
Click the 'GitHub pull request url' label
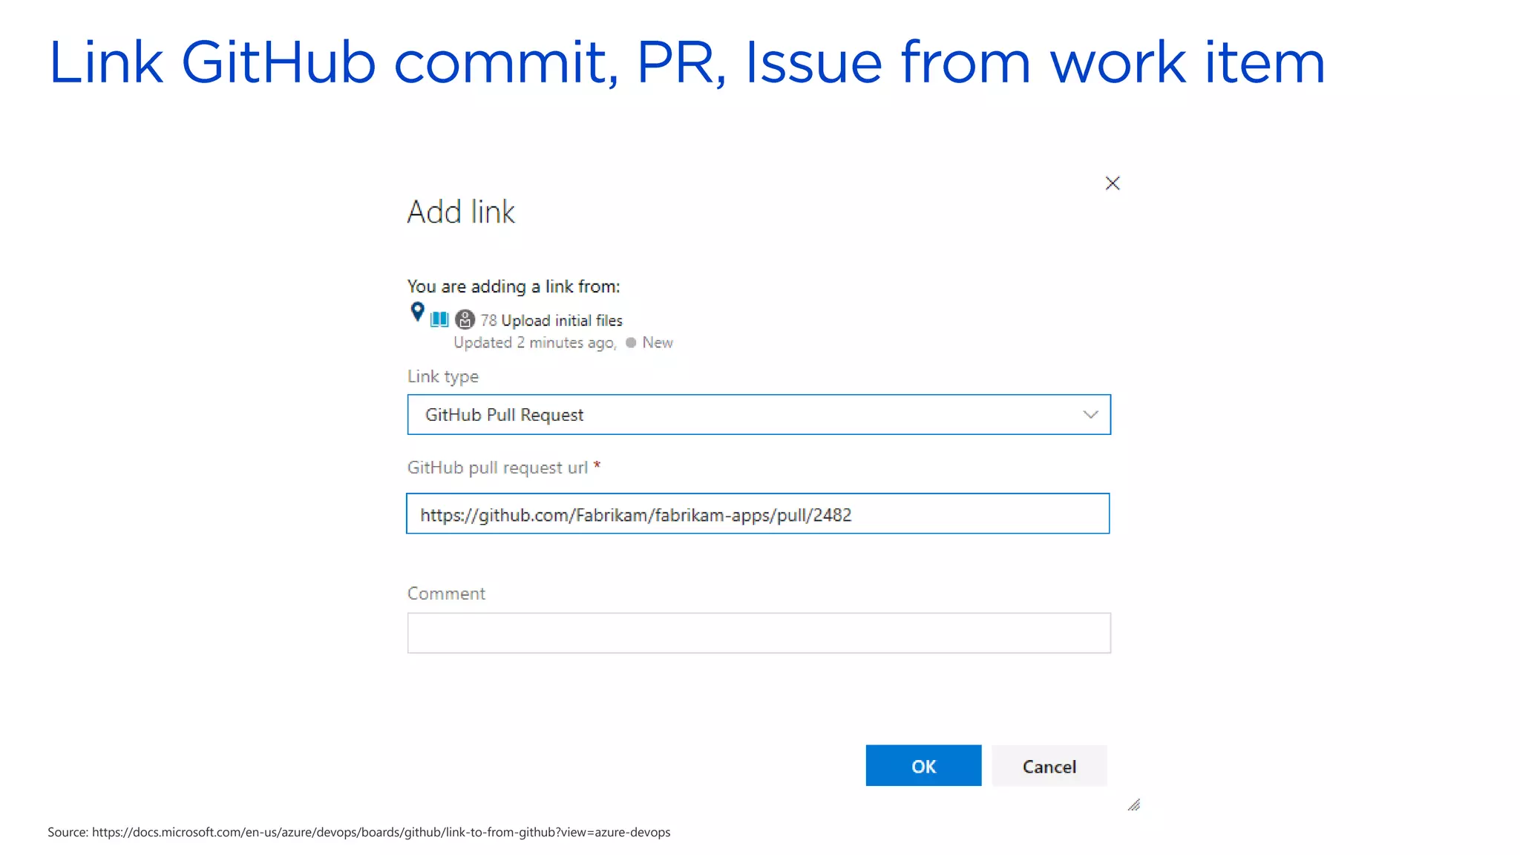(497, 468)
